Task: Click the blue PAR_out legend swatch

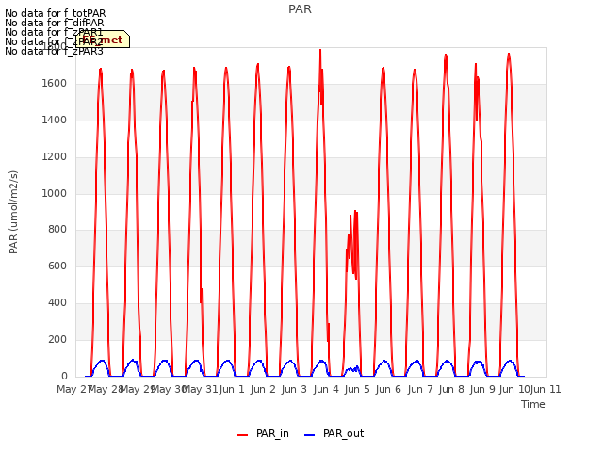Action: (x=310, y=435)
